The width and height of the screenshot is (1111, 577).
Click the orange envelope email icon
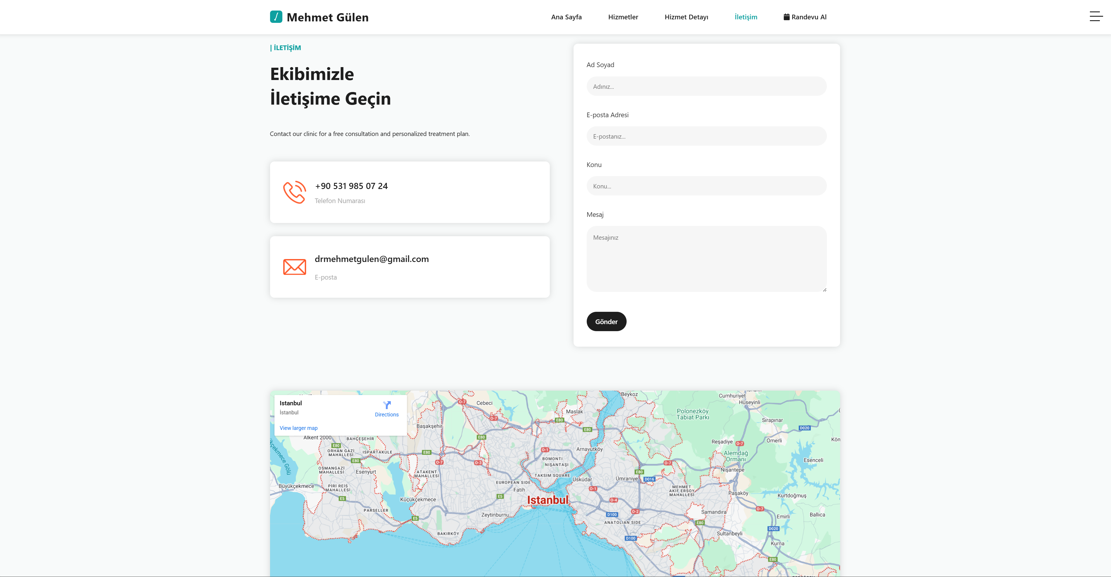click(x=295, y=267)
